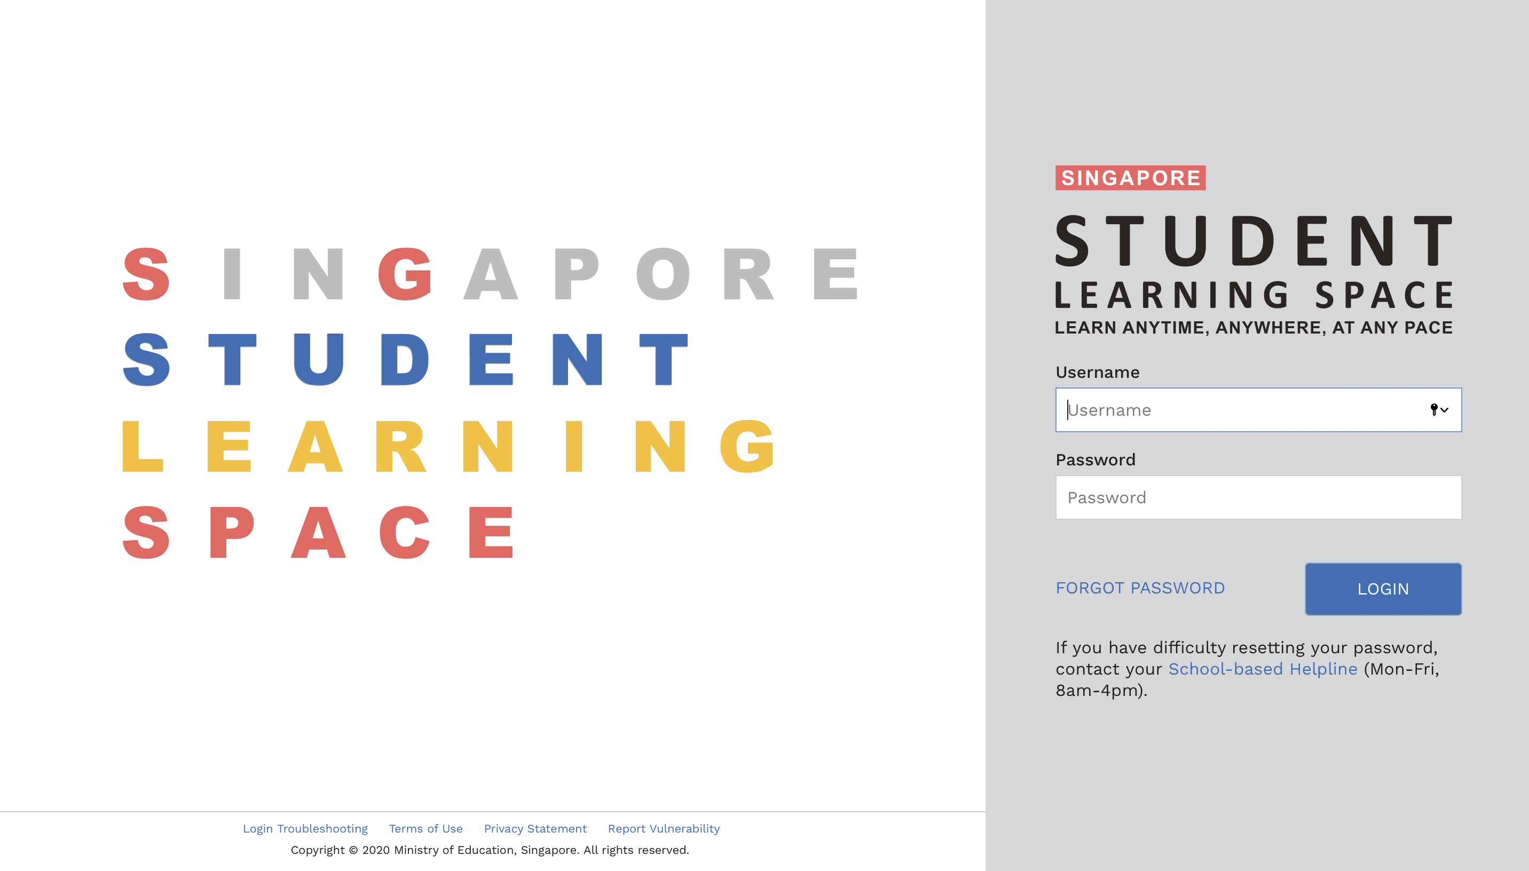Open the password manager key icon in Username field
The image size is (1529, 871).
click(x=1439, y=410)
